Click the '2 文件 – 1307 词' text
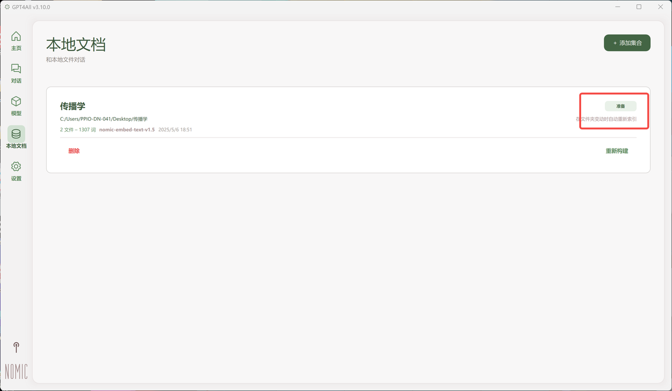The height and width of the screenshot is (391, 672). 78,130
